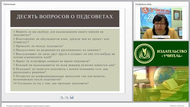Click question 10 'Согласны ли вы с тем'

pyautogui.click(x=51, y=83)
